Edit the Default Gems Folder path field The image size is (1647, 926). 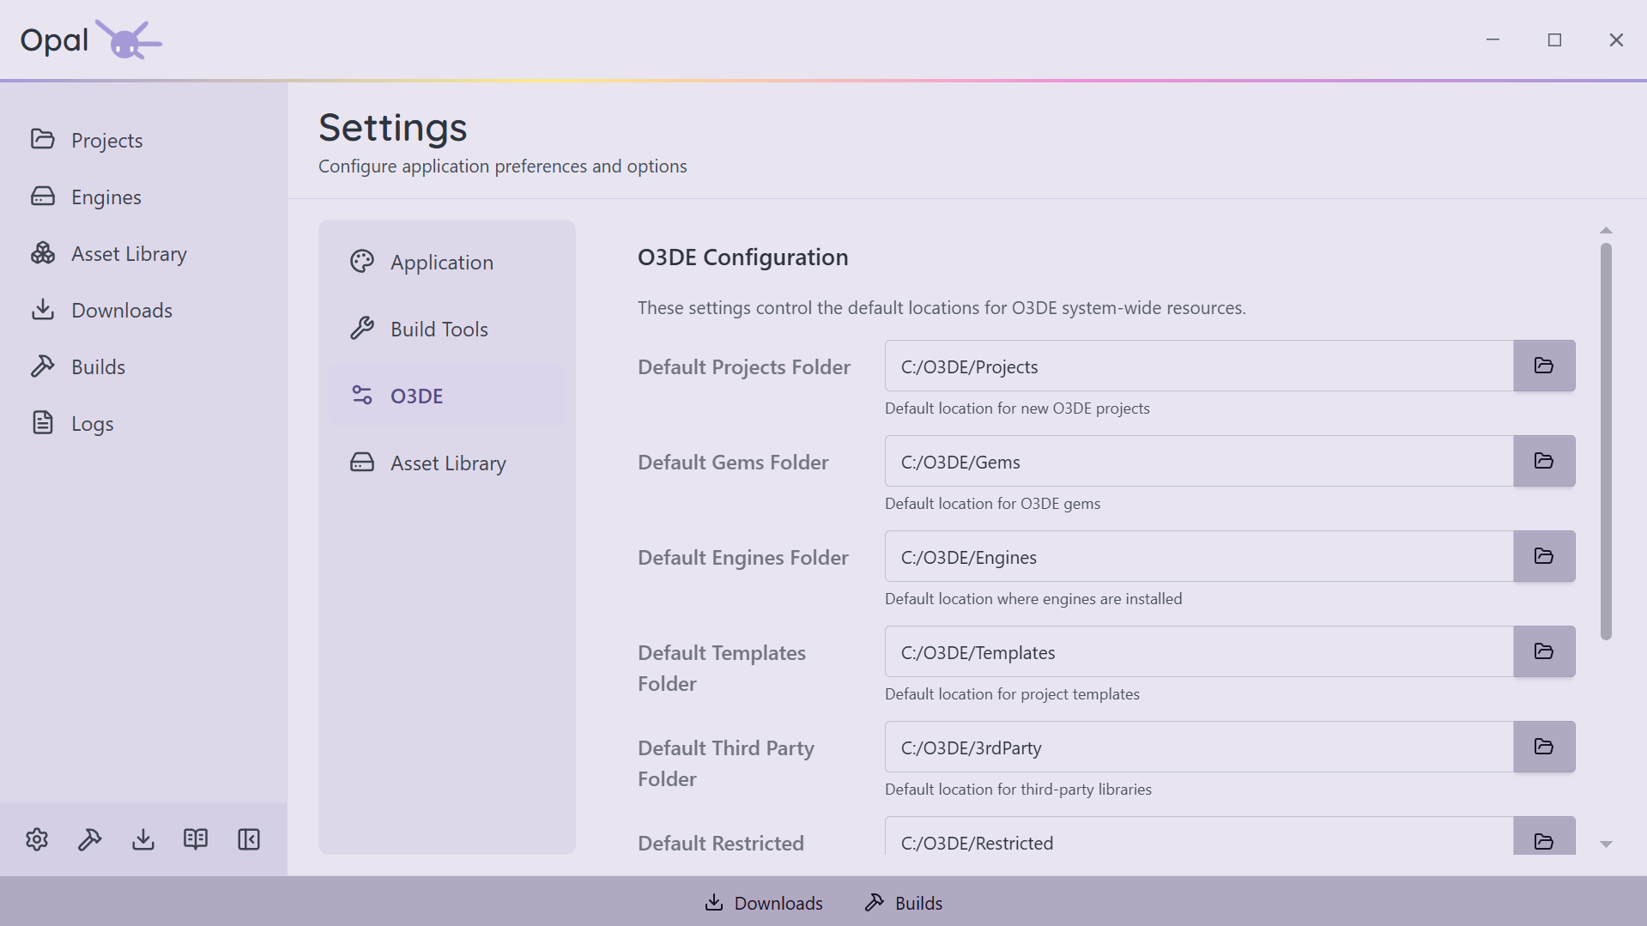click(x=1199, y=462)
